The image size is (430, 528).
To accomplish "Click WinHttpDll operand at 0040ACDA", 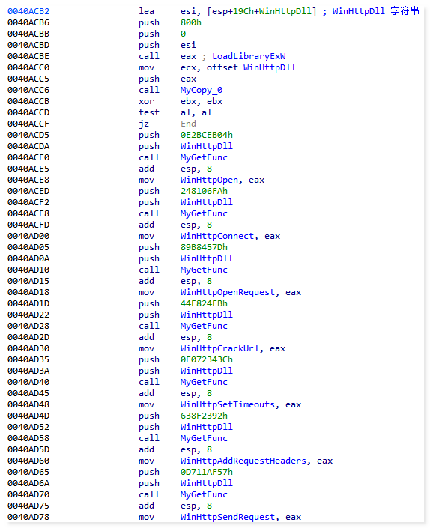I will 207,146.
